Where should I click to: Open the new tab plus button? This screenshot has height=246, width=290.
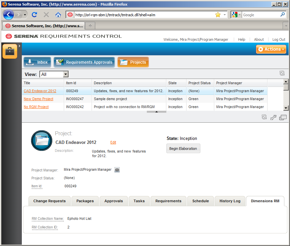tap(90, 26)
